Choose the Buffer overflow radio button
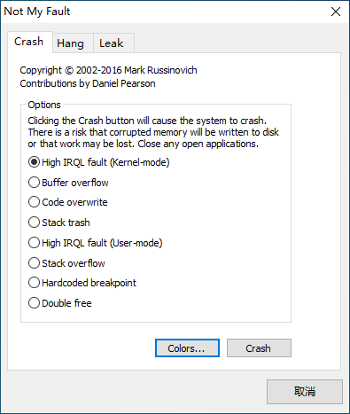 point(68,183)
